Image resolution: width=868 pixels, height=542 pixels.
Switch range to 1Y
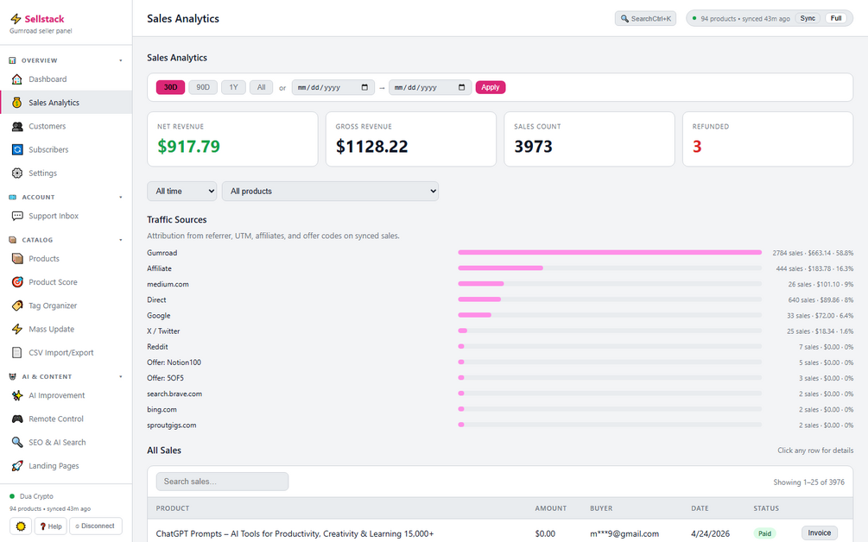233,87
